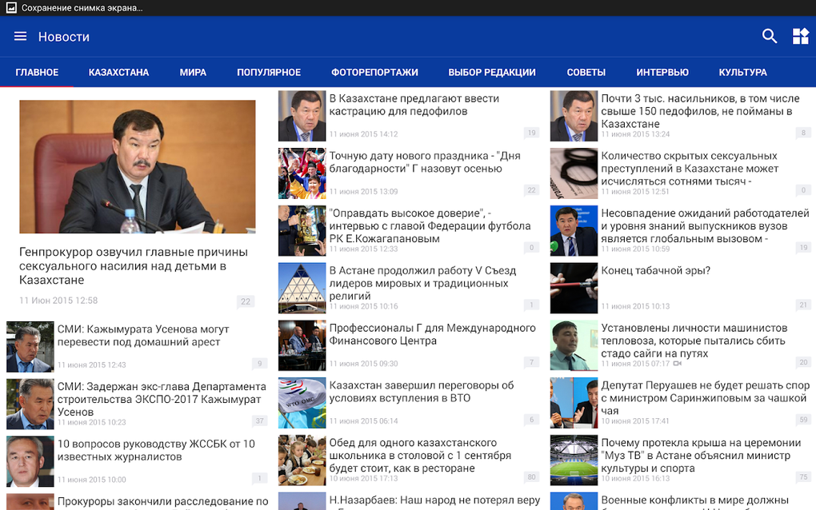Click date text 11 Июн 2015 12:58
The image size is (816, 510).
[58, 301]
